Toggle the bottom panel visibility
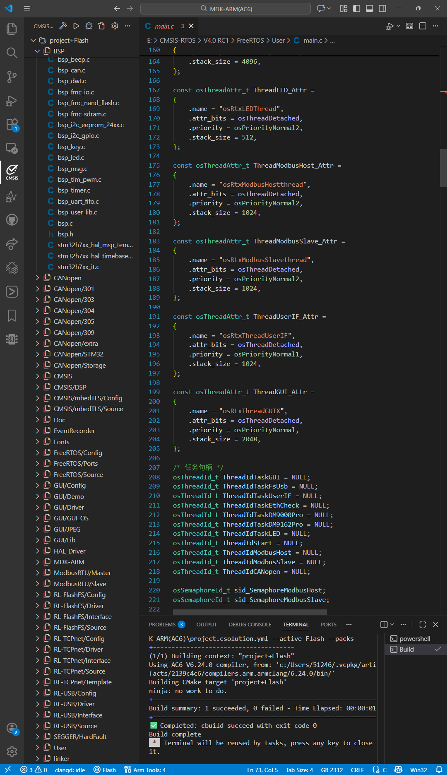This screenshot has width=447, height=775. coord(370,9)
